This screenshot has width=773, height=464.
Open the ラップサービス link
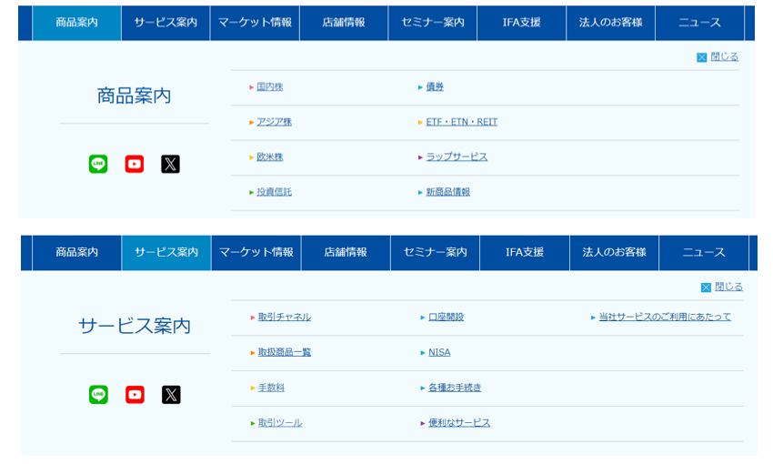point(457,157)
